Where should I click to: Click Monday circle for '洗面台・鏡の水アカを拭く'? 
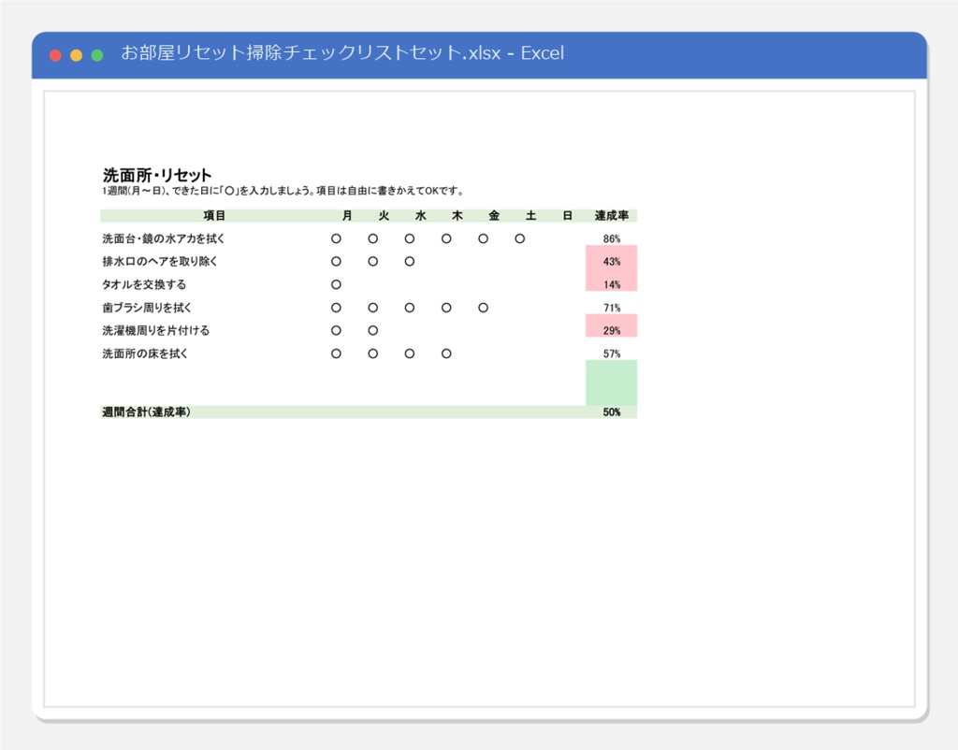[336, 238]
